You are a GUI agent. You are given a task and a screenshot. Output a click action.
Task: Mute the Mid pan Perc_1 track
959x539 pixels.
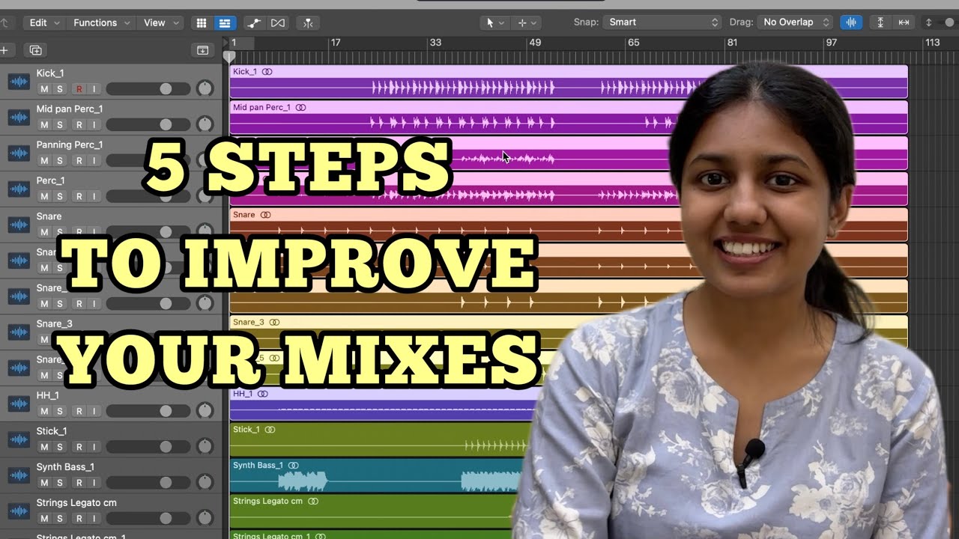44,125
